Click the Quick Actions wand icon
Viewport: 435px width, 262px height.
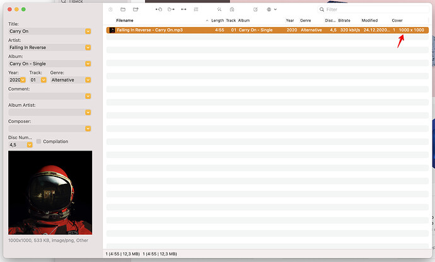click(x=219, y=9)
